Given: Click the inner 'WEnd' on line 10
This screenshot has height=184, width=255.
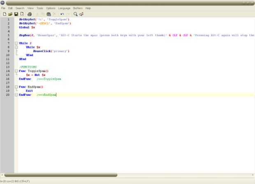Looking at the screenshot, I should pos(30,55).
